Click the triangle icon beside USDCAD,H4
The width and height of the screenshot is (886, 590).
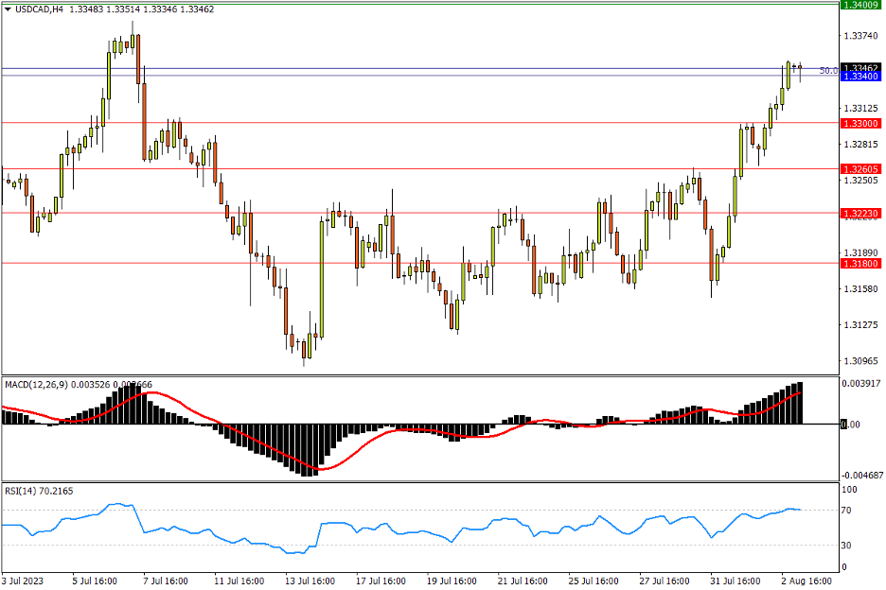click(x=8, y=9)
